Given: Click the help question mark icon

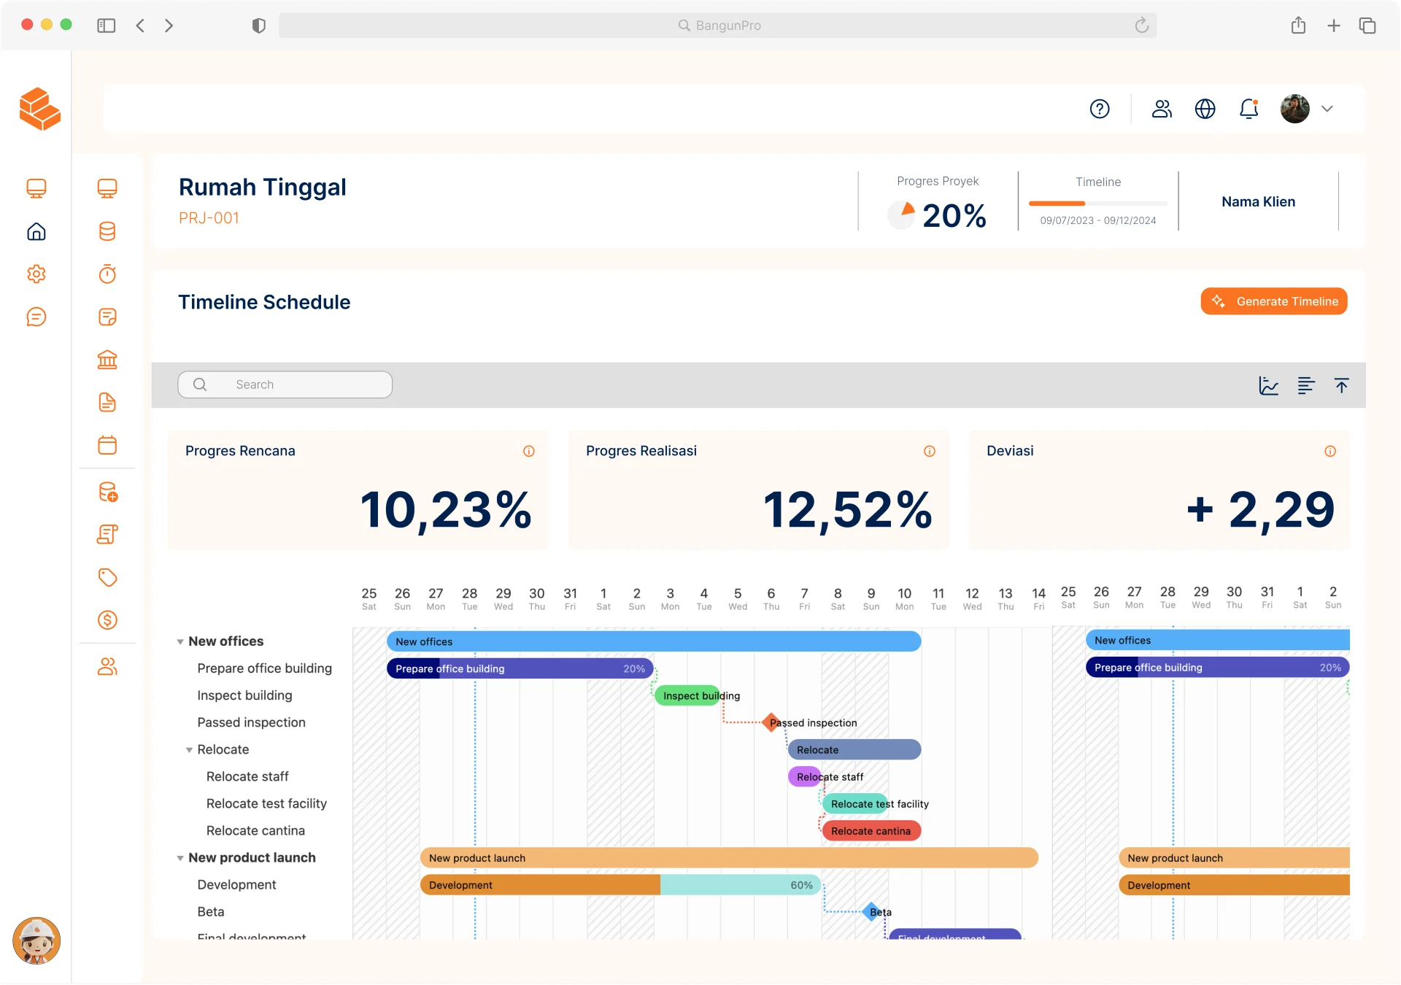Looking at the screenshot, I should 1100,109.
